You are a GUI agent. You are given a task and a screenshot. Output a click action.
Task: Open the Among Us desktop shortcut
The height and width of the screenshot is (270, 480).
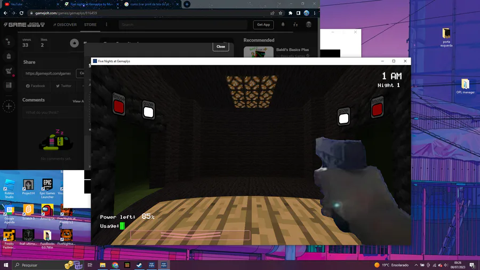pos(47,212)
